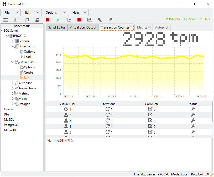Click the iterations loop icon for user 1
Screen dimensions: 214x177
pos(108,109)
